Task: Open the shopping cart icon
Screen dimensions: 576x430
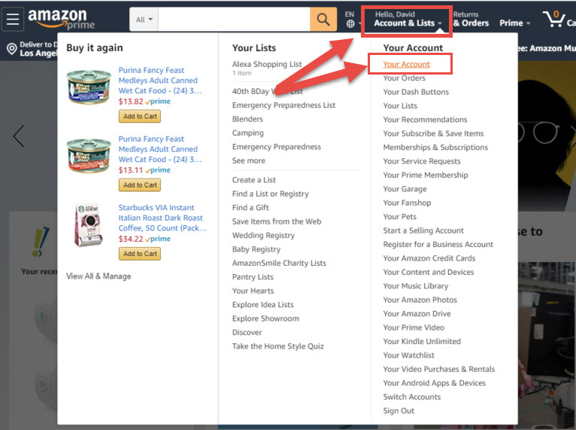Action: point(556,18)
